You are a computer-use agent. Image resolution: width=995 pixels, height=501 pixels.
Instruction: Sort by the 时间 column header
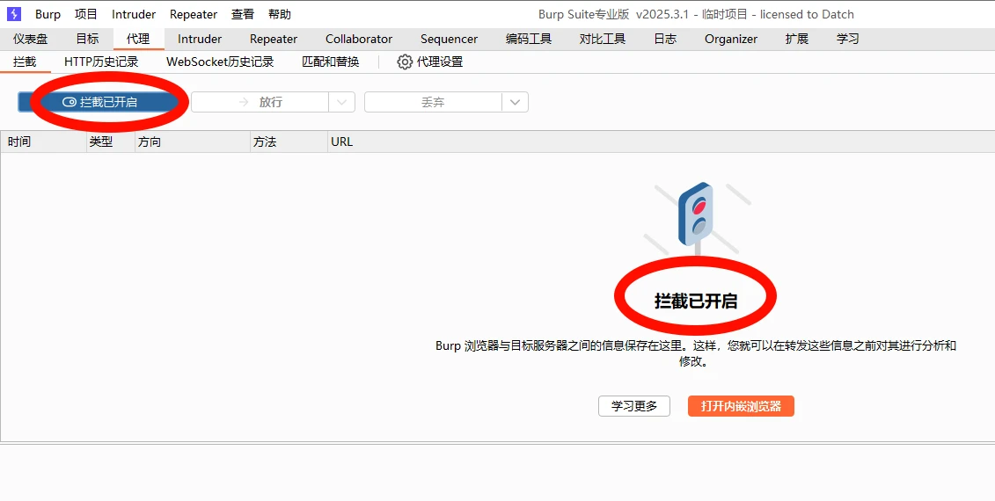[x=43, y=142]
